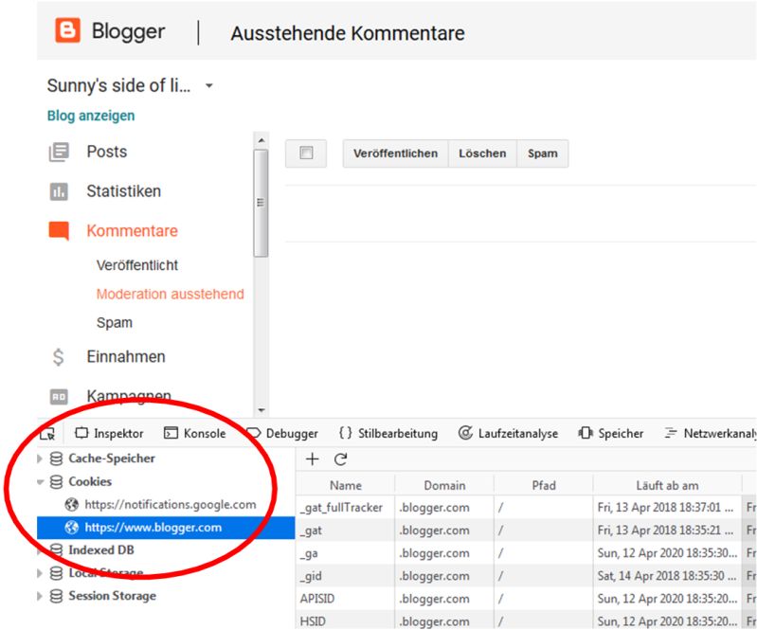Expand the Local Storage tree node

coord(40,573)
